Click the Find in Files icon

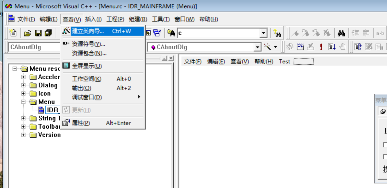point(171,33)
